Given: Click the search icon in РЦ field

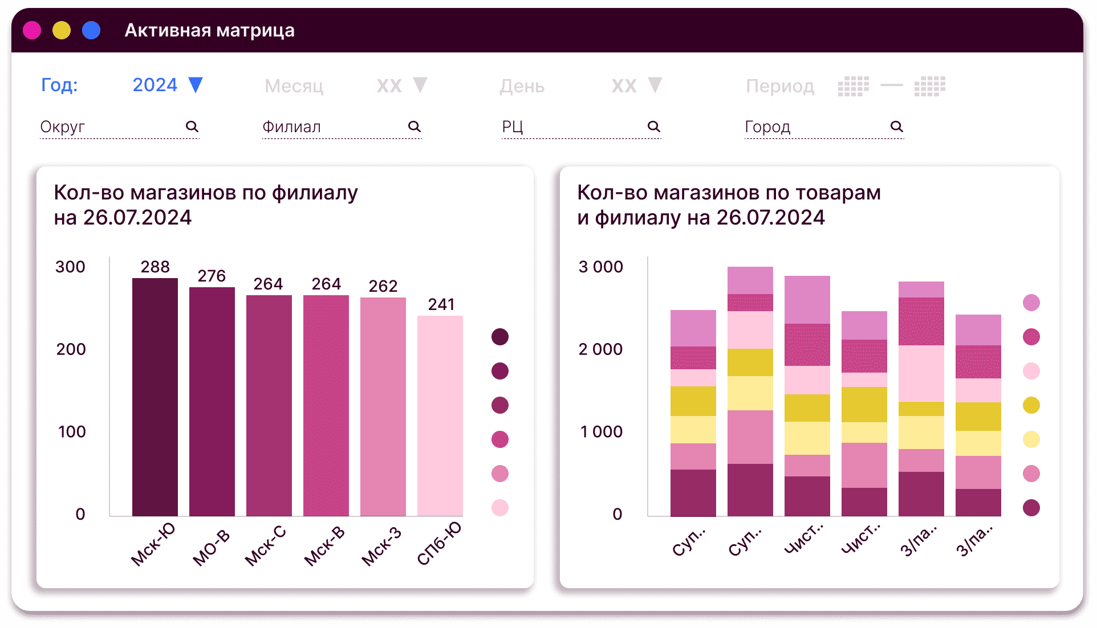Looking at the screenshot, I should (654, 127).
